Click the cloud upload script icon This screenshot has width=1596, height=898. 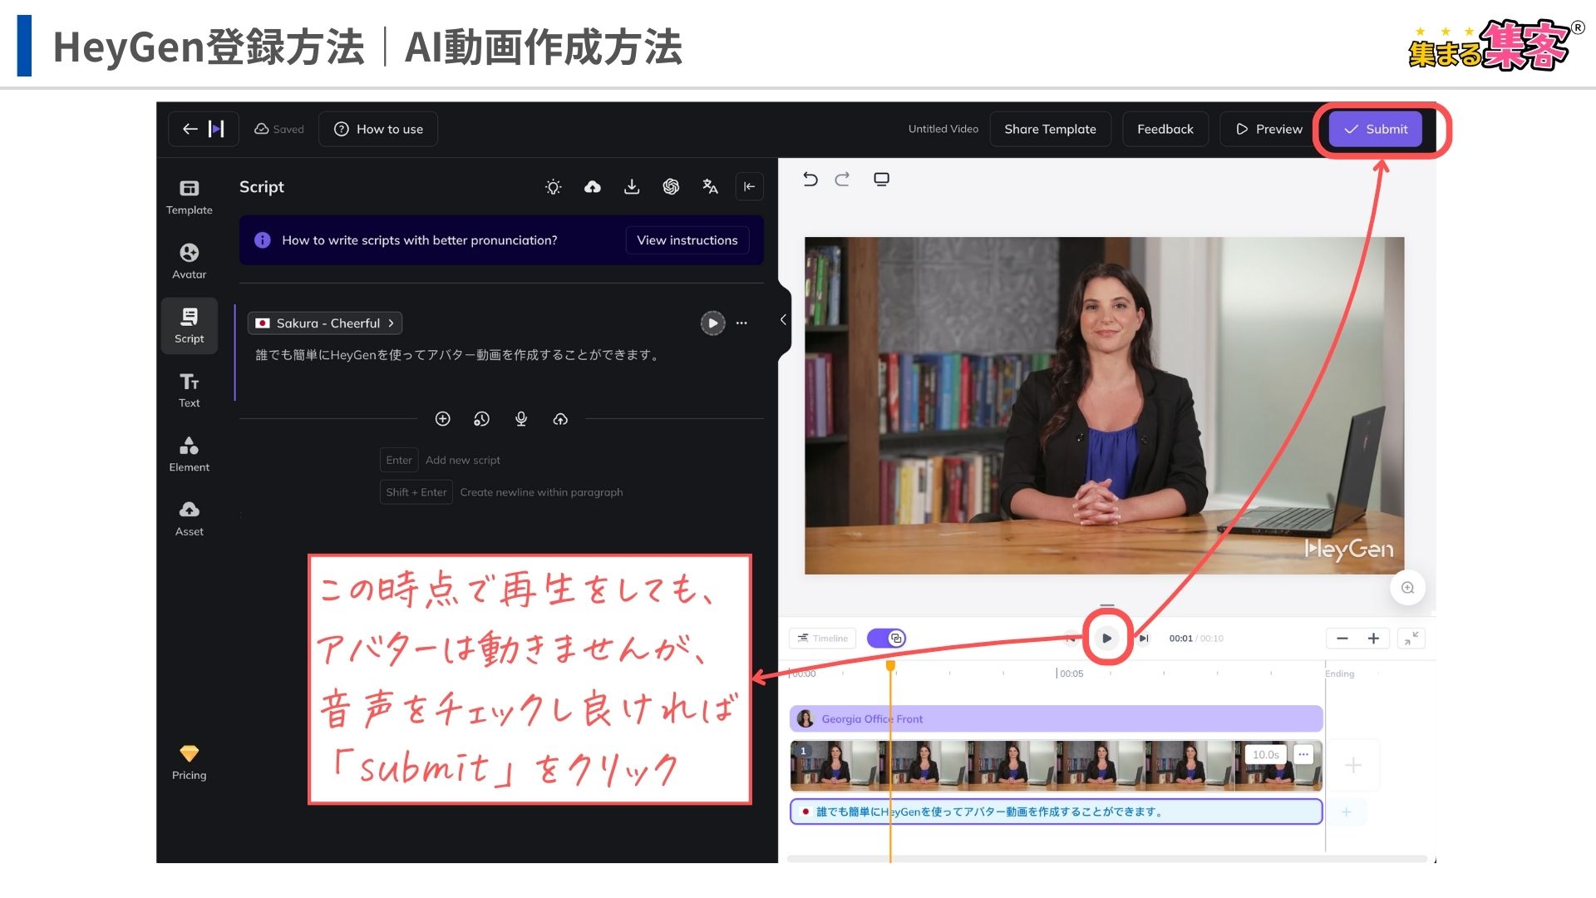pos(593,187)
